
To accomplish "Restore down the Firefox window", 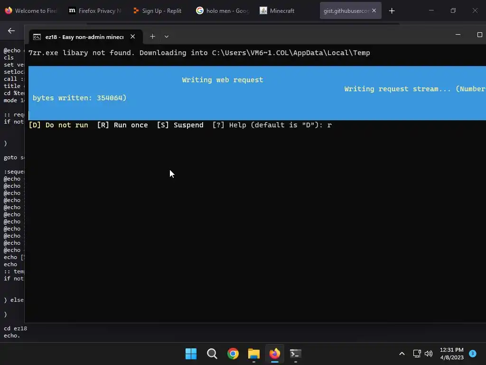I will 453,10.
